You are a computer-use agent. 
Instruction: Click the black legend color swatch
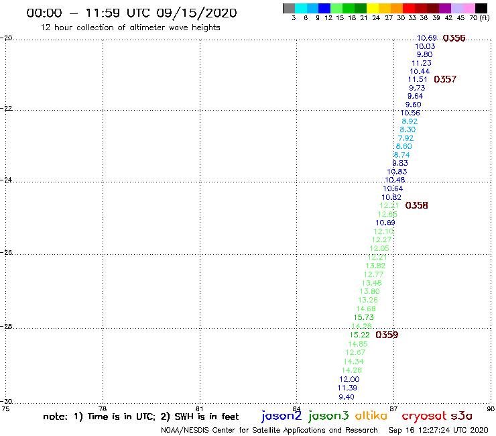(481, 8)
